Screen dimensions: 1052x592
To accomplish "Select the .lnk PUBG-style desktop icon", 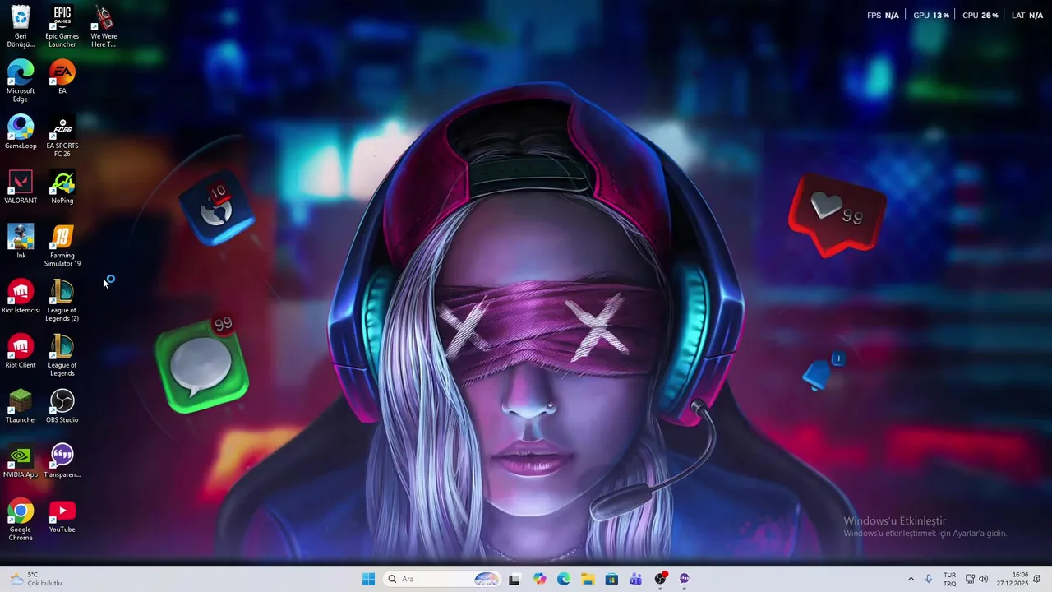I will coord(21,242).
